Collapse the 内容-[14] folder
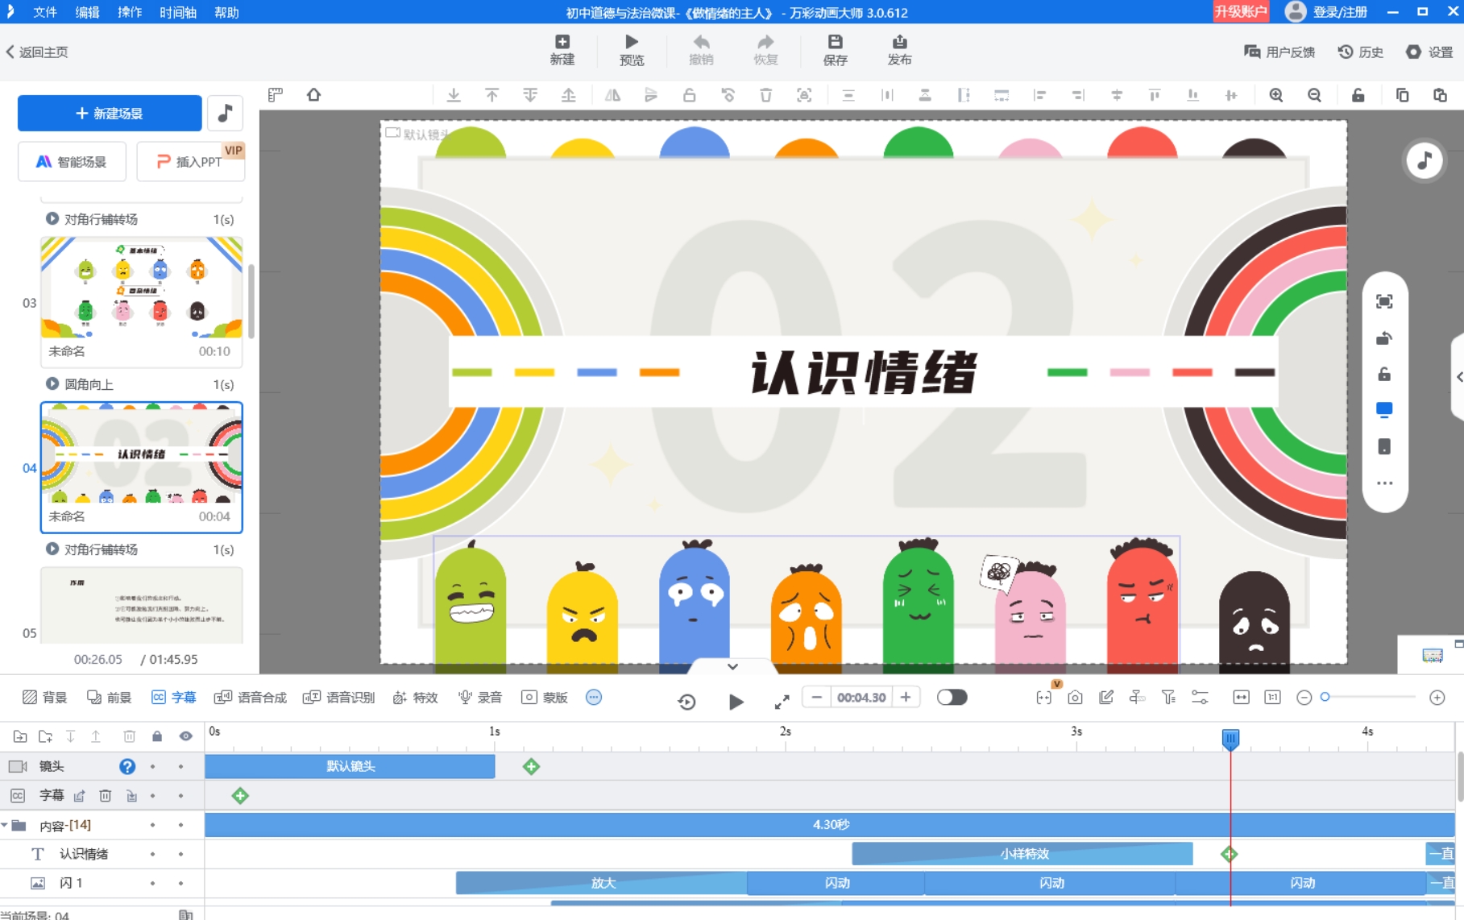This screenshot has width=1464, height=920. (x=5, y=825)
